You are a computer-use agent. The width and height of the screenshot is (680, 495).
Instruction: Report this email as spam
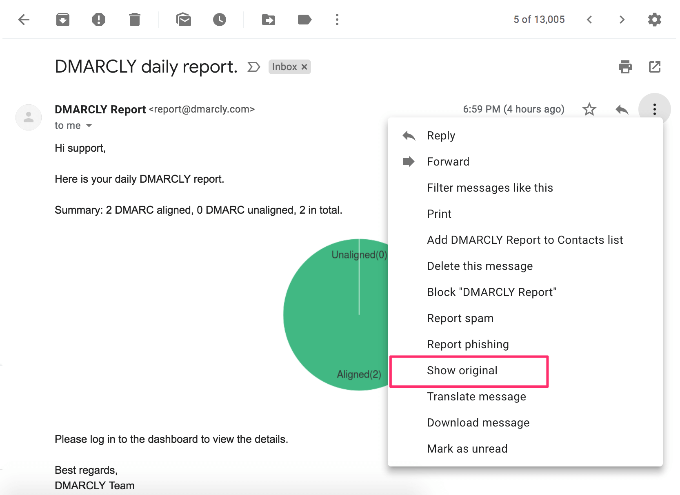coord(98,19)
